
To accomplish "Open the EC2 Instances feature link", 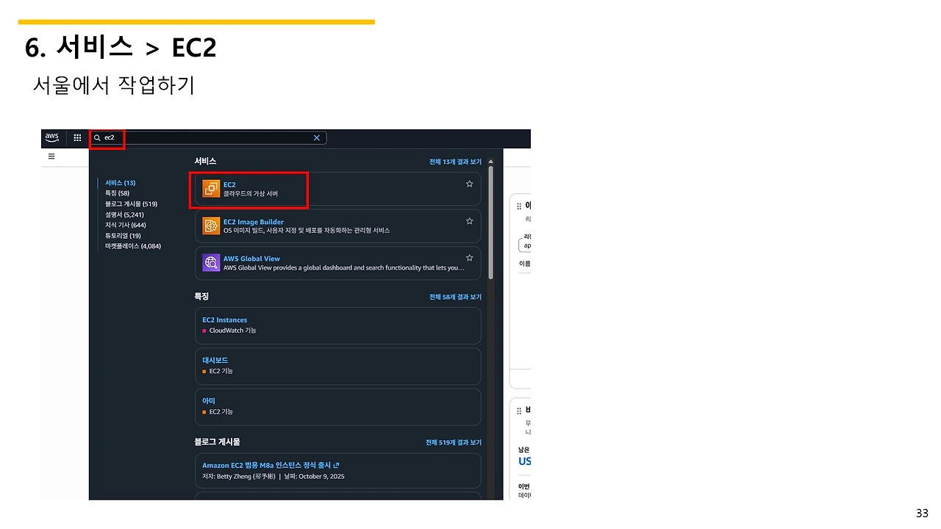I will pos(225,320).
